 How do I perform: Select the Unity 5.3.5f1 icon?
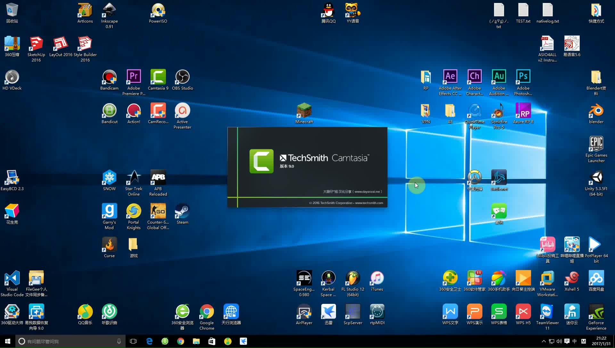pyautogui.click(x=596, y=183)
